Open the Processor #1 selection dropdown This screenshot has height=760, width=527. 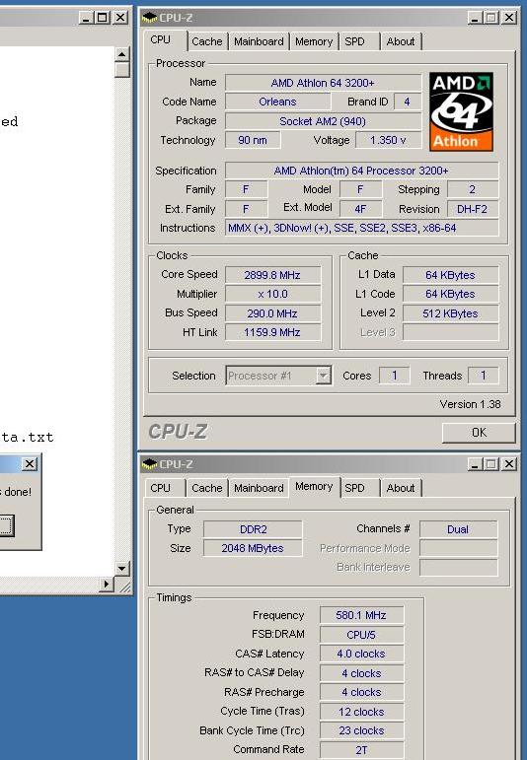[x=324, y=376]
